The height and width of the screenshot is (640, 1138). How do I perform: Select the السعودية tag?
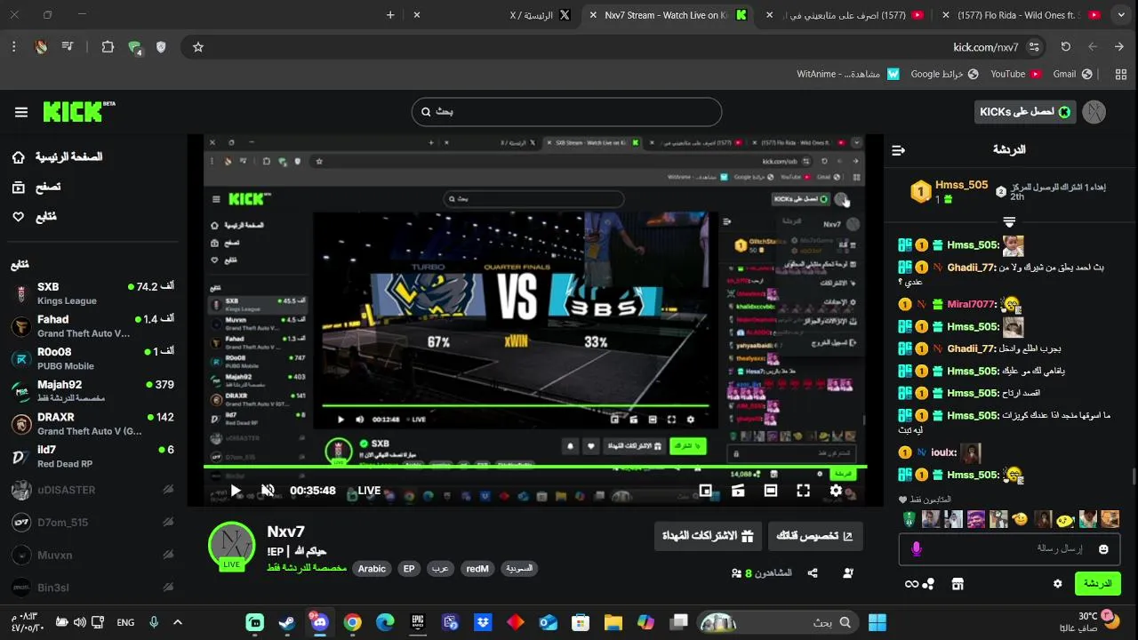[519, 568]
